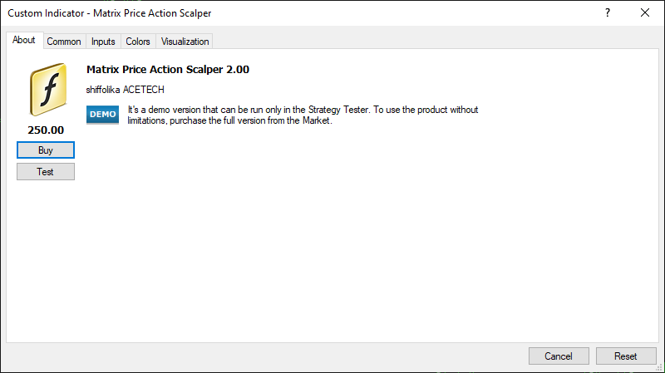Click the Matrix Price Action Scalper 2.00 heading

167,70
